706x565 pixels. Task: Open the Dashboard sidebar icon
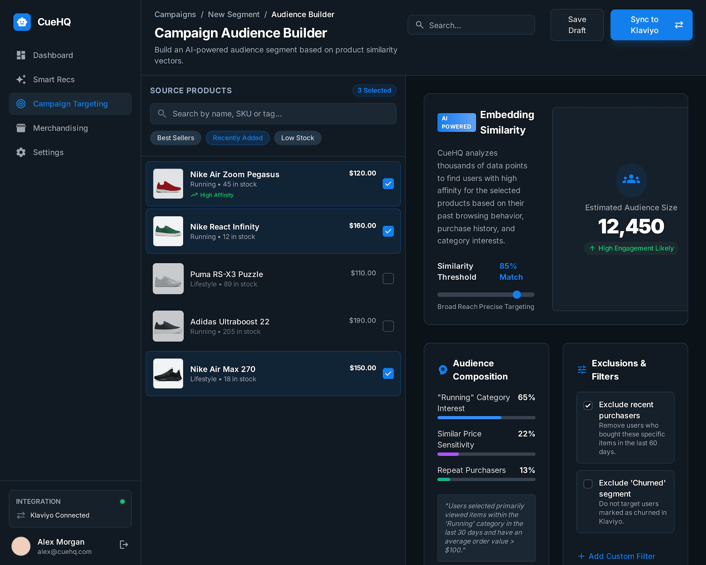pos(21,55)
